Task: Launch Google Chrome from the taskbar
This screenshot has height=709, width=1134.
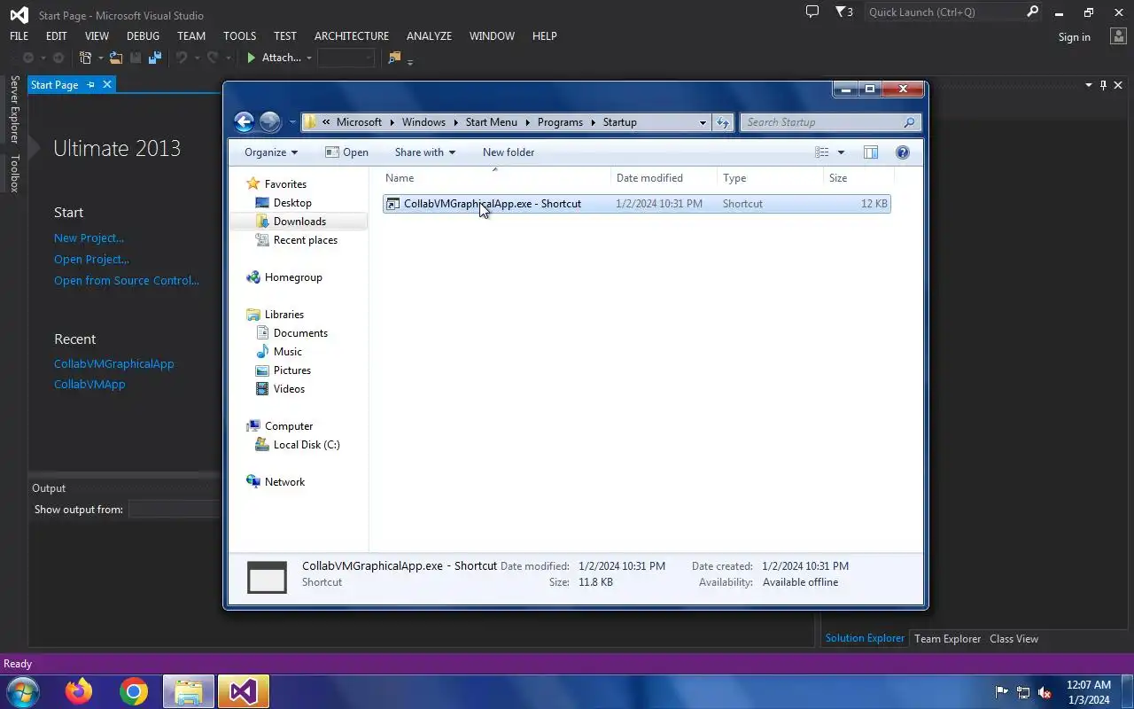Action: coord(134,691)
